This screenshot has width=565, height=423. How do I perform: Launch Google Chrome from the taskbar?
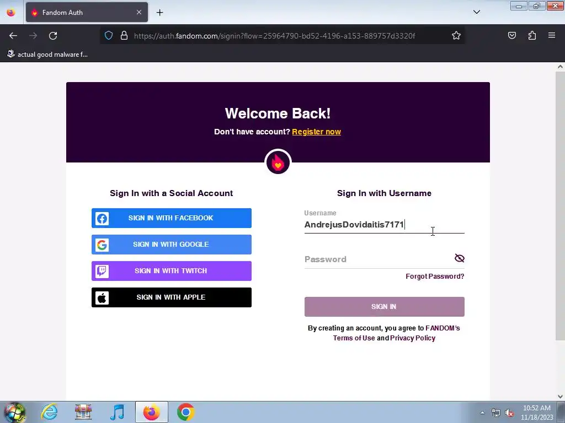click(186, 412)
